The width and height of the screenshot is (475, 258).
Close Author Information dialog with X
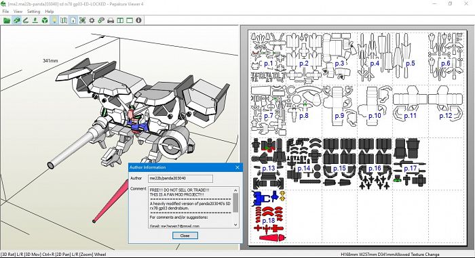point(237,167)
